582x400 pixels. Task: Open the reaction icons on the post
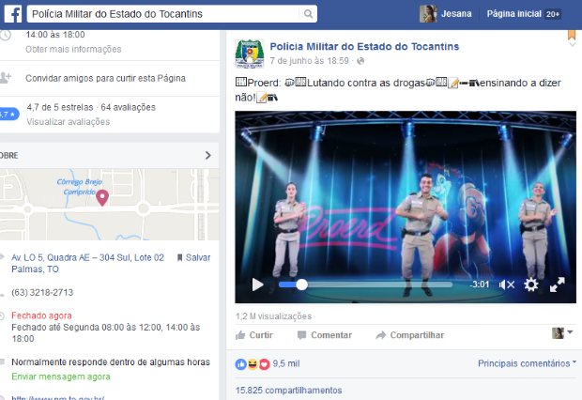tap(253, 364)
